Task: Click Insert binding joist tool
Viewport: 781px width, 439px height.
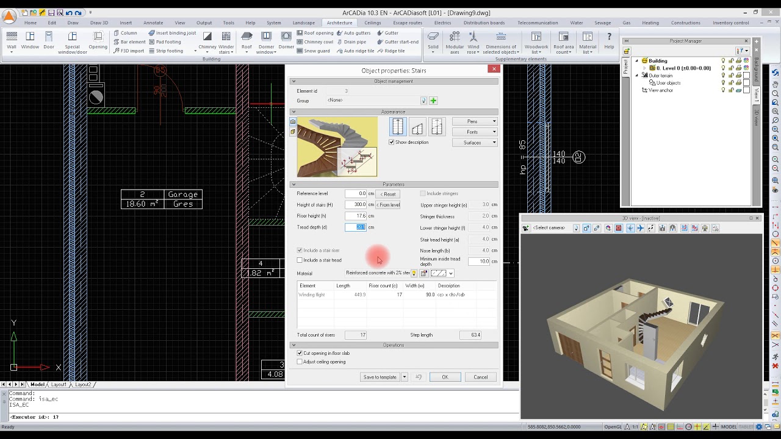Action: point(172,33)
